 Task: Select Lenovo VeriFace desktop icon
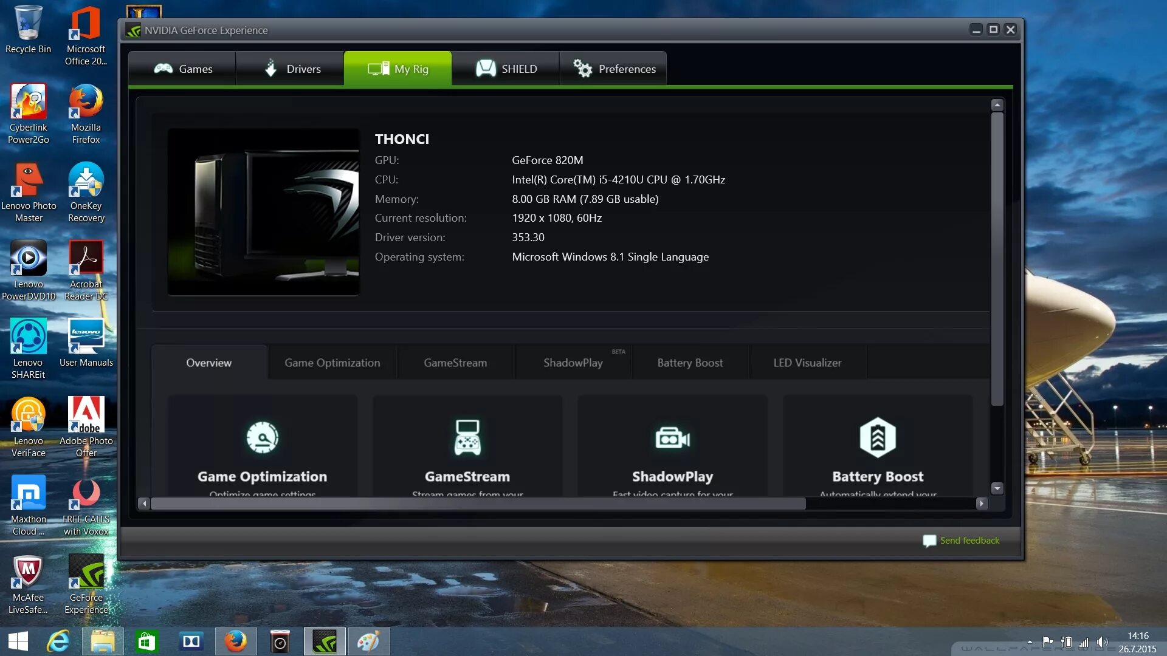[x=28, y=428]
